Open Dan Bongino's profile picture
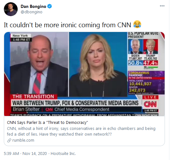The width and height of the screenshot is (170, 160). (11, 9)
